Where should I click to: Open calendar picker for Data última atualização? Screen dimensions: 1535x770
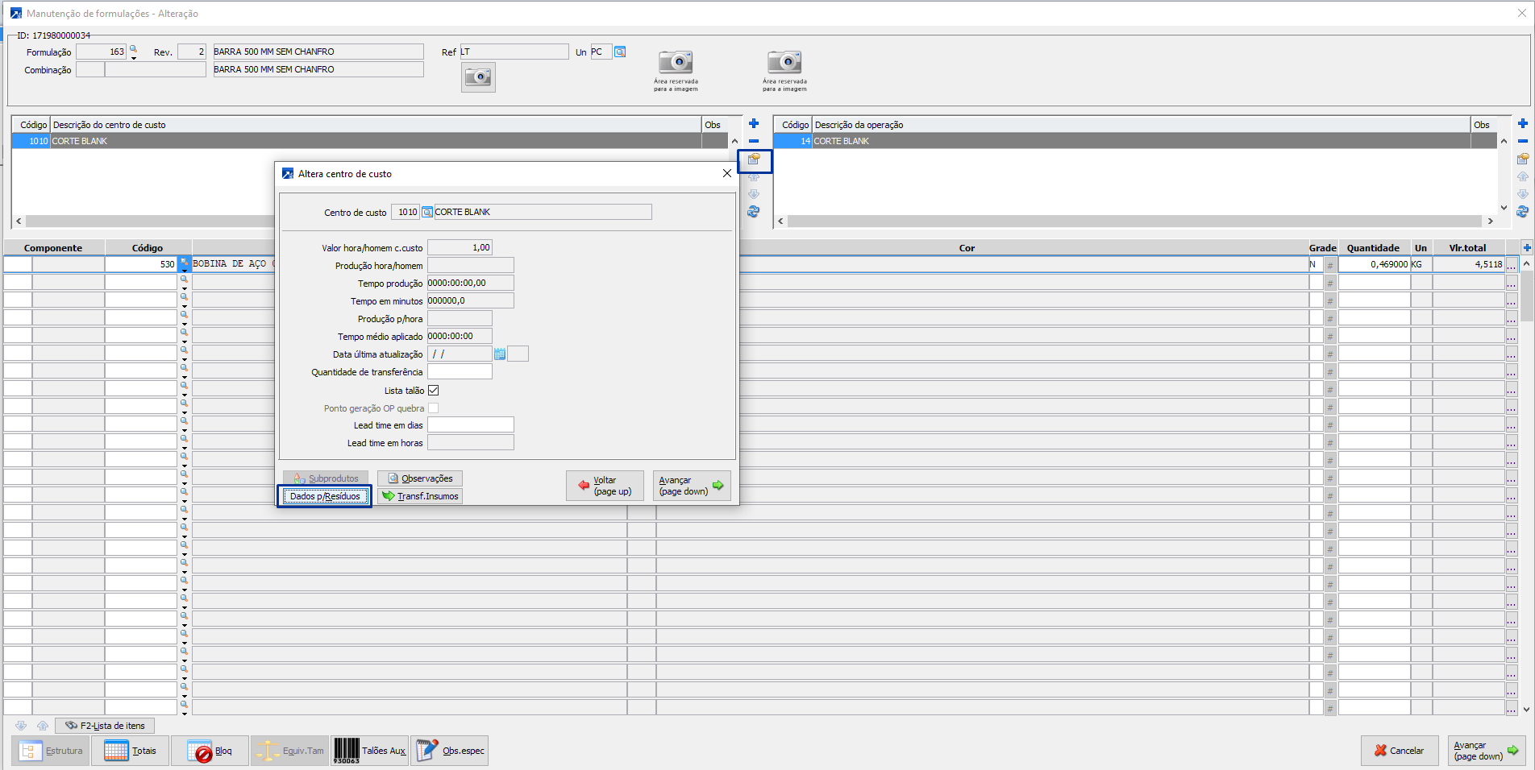click(499, 354)
